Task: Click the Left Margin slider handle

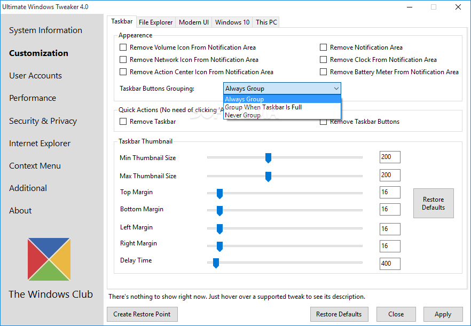Action: click(x=219, y=229)
